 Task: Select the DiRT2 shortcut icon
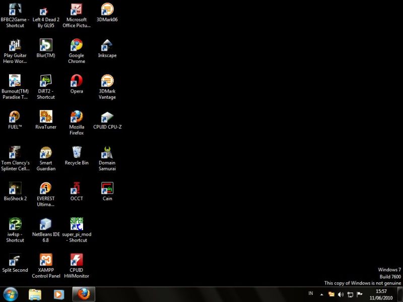(46, 81)
